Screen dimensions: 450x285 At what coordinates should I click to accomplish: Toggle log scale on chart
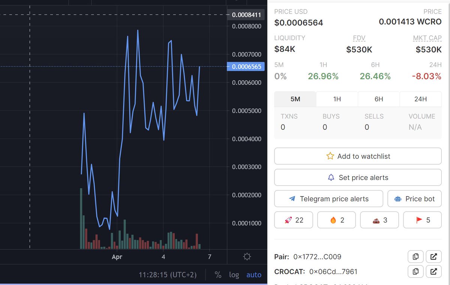(234, 275)
